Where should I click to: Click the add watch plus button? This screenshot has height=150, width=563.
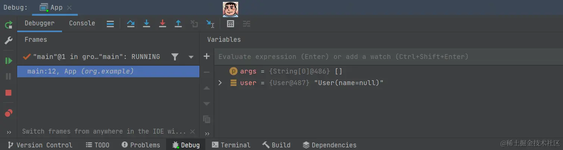[206, 56]
